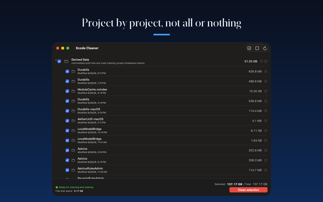Click the folder icon next to Derived Data

66,61
